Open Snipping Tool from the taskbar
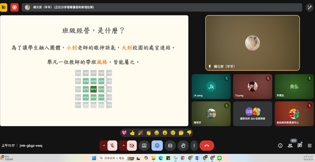Screen dimensions: 315x162 coord(175,158)
